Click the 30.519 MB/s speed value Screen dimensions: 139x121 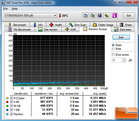point(97,106)
